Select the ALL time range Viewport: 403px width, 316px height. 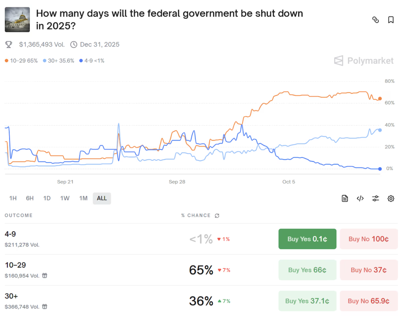[x=102, y=198]
